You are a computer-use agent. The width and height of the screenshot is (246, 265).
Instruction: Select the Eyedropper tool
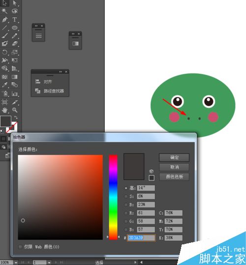click(x=4, y=85)
